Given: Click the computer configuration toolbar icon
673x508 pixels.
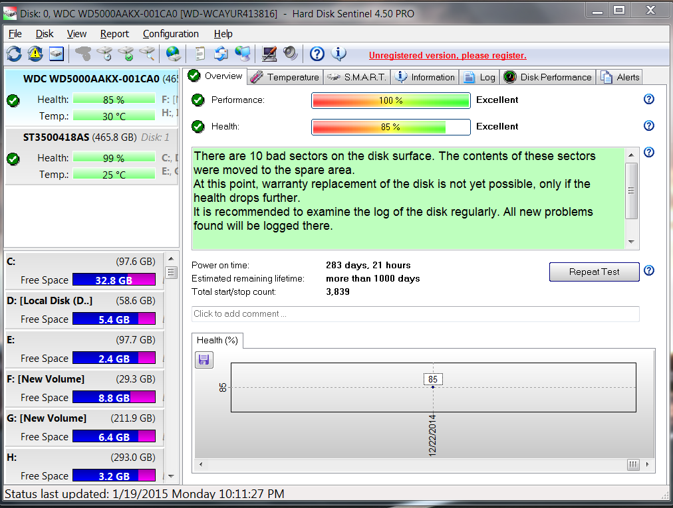Looking at the screenshot, I should [x=269, y=54].
